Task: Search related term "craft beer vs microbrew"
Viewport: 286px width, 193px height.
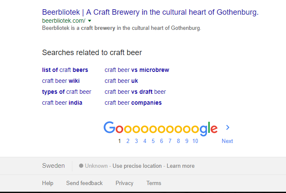Action: pyautogui.click(x=137, y=70)
